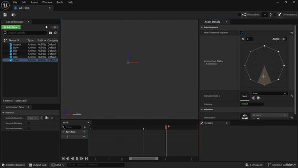Play the animation in reverse

point(72,159)
